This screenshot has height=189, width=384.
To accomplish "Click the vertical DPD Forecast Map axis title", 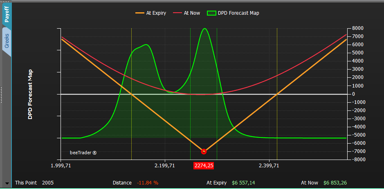I will [30, 94].
